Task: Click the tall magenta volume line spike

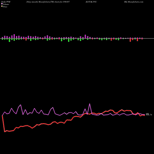Action: pyautogui.click(x=90, y=104)
